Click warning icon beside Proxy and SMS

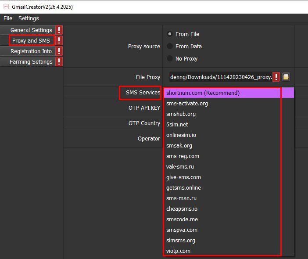click(59, 40)
